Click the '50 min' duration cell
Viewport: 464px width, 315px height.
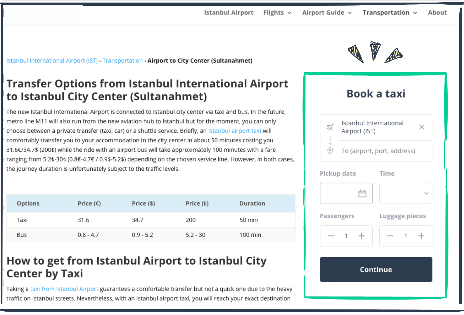249,220
